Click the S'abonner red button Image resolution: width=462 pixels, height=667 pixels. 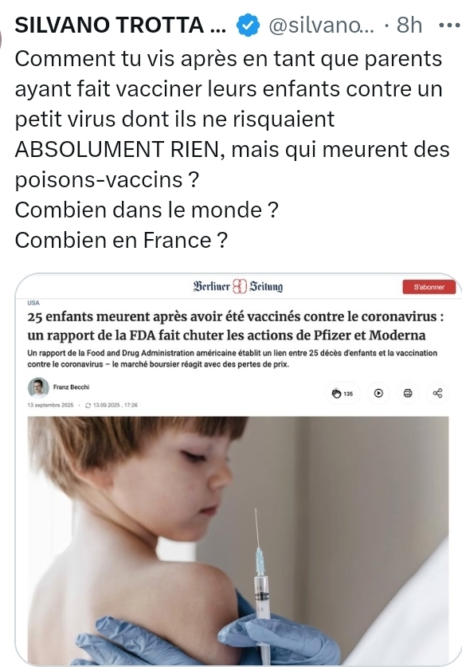click(x=429, y=287)
